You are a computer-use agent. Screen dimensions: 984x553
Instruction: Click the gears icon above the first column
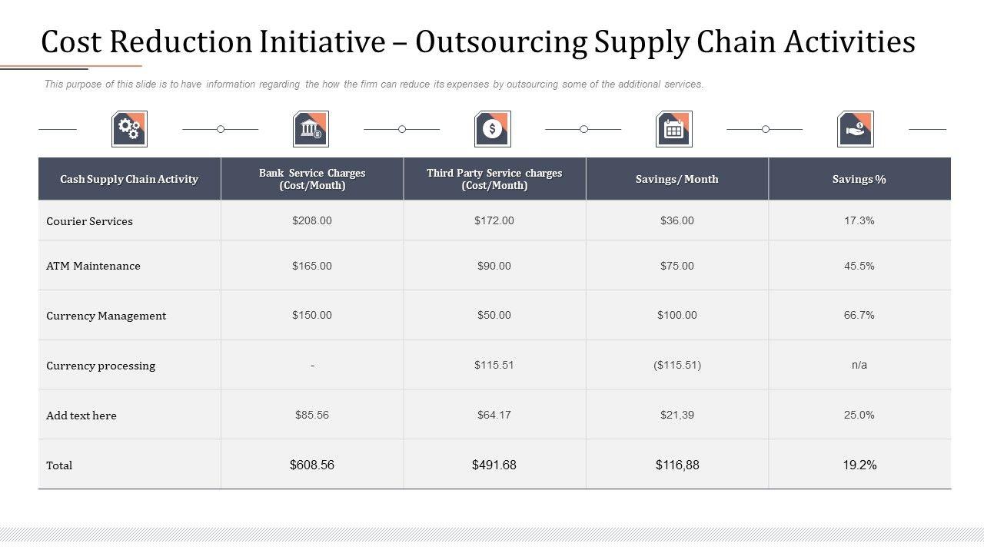click(129, 129)
